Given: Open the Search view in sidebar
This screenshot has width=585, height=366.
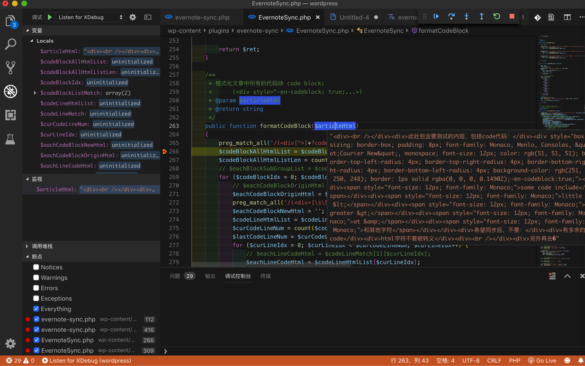Looking at the screenshot, I should click(x=10, y=44).
